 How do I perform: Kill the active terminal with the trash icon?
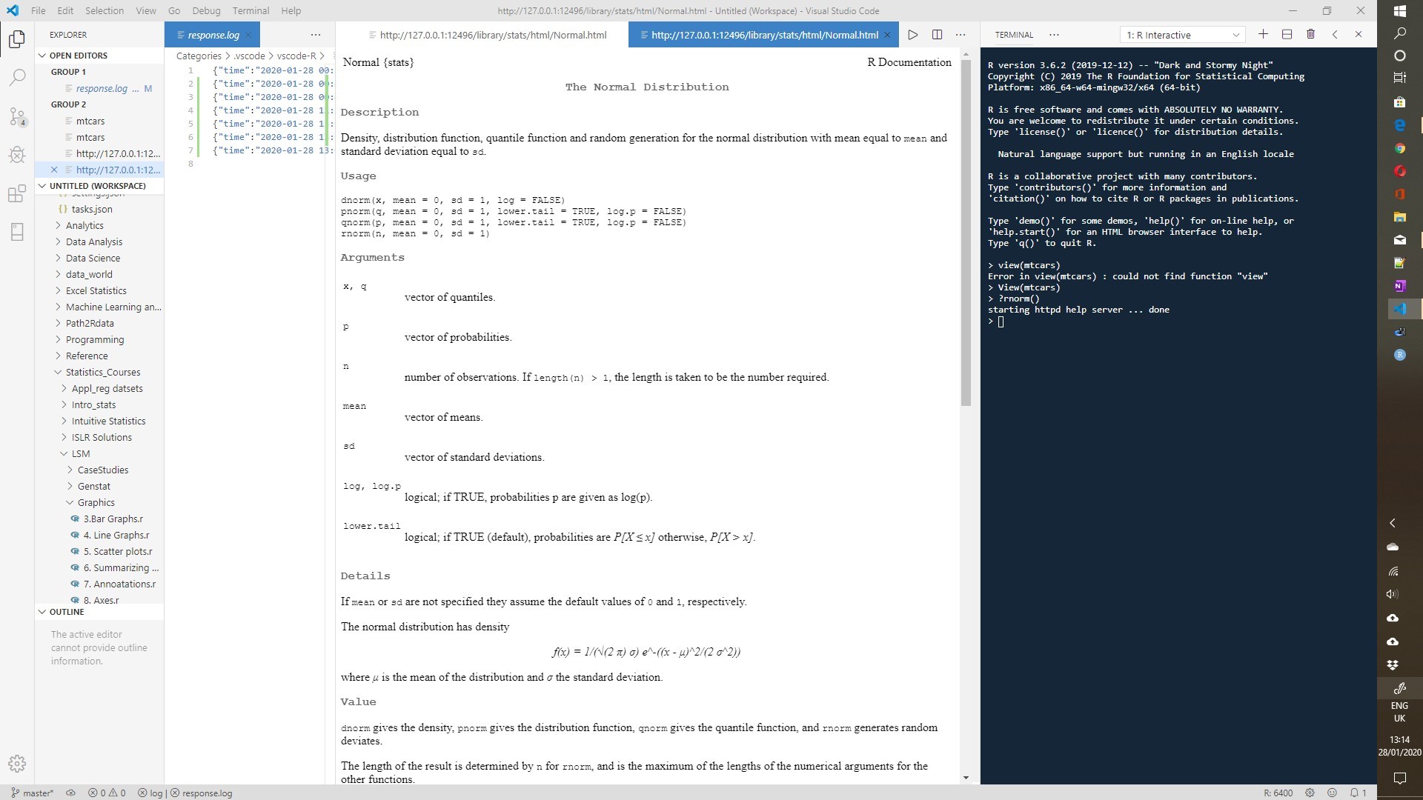[x=1311, y=34]
